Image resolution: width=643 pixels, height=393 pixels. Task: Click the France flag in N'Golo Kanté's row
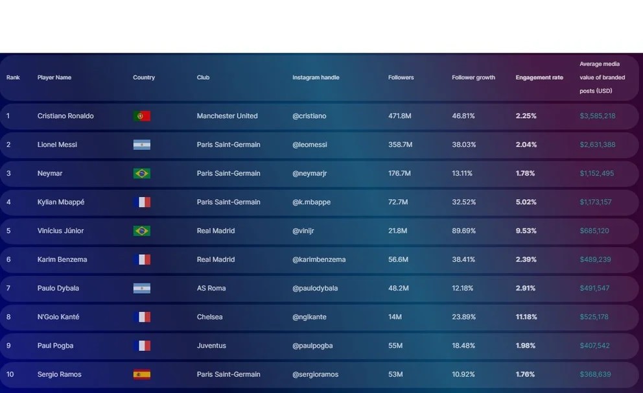[141, 317]
